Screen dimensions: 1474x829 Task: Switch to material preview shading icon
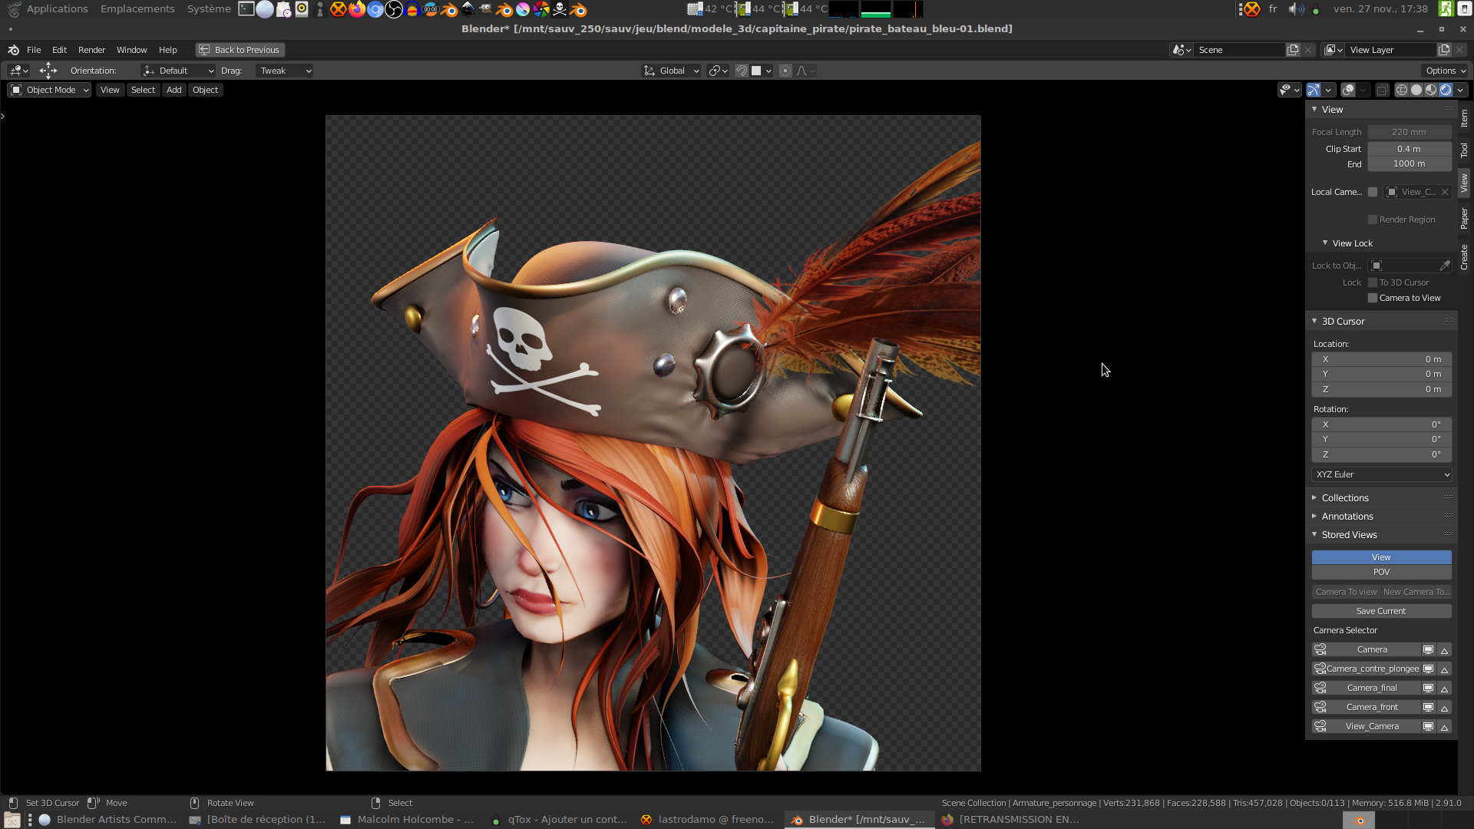1431,90
